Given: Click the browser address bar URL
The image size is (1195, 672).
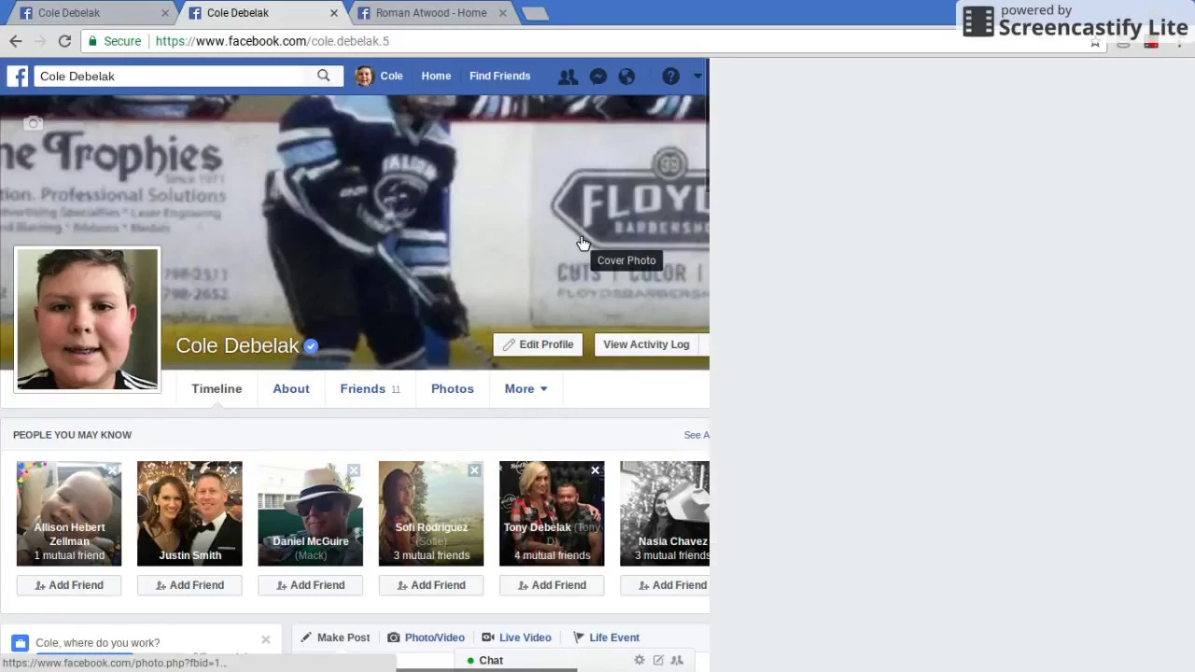Looking at the screenshot, I should (x=272, y=41).
